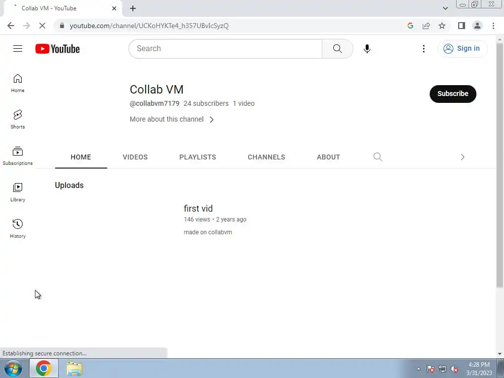Switch to the ABOUT tab
Screen dimensions: 504x378
(328, 157)
